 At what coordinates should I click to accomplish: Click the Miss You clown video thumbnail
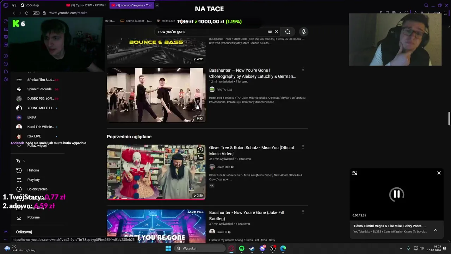click(x=156, y=172)
